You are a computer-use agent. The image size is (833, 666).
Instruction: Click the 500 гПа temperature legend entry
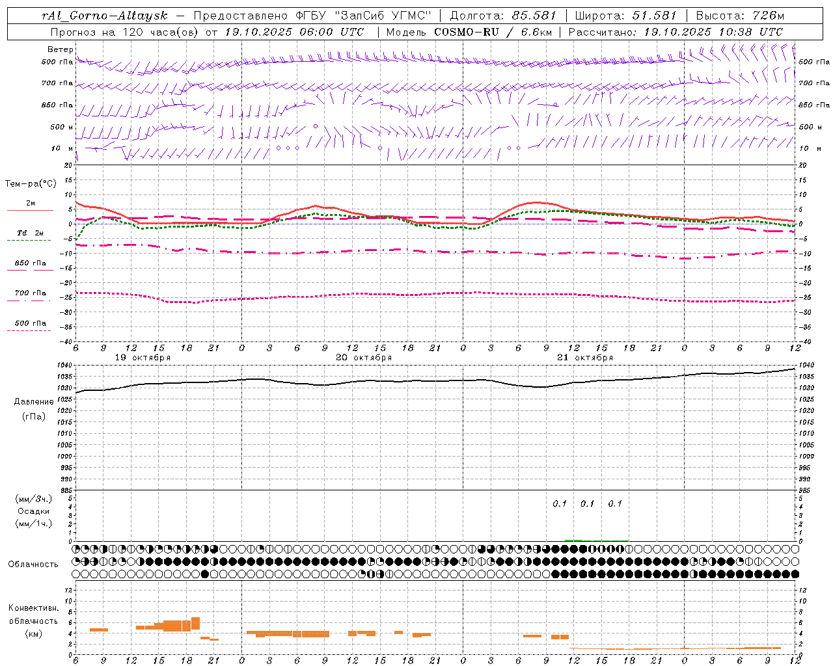click(31, 323)
